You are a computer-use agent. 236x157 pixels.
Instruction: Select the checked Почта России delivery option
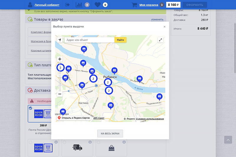click(40, 114)
